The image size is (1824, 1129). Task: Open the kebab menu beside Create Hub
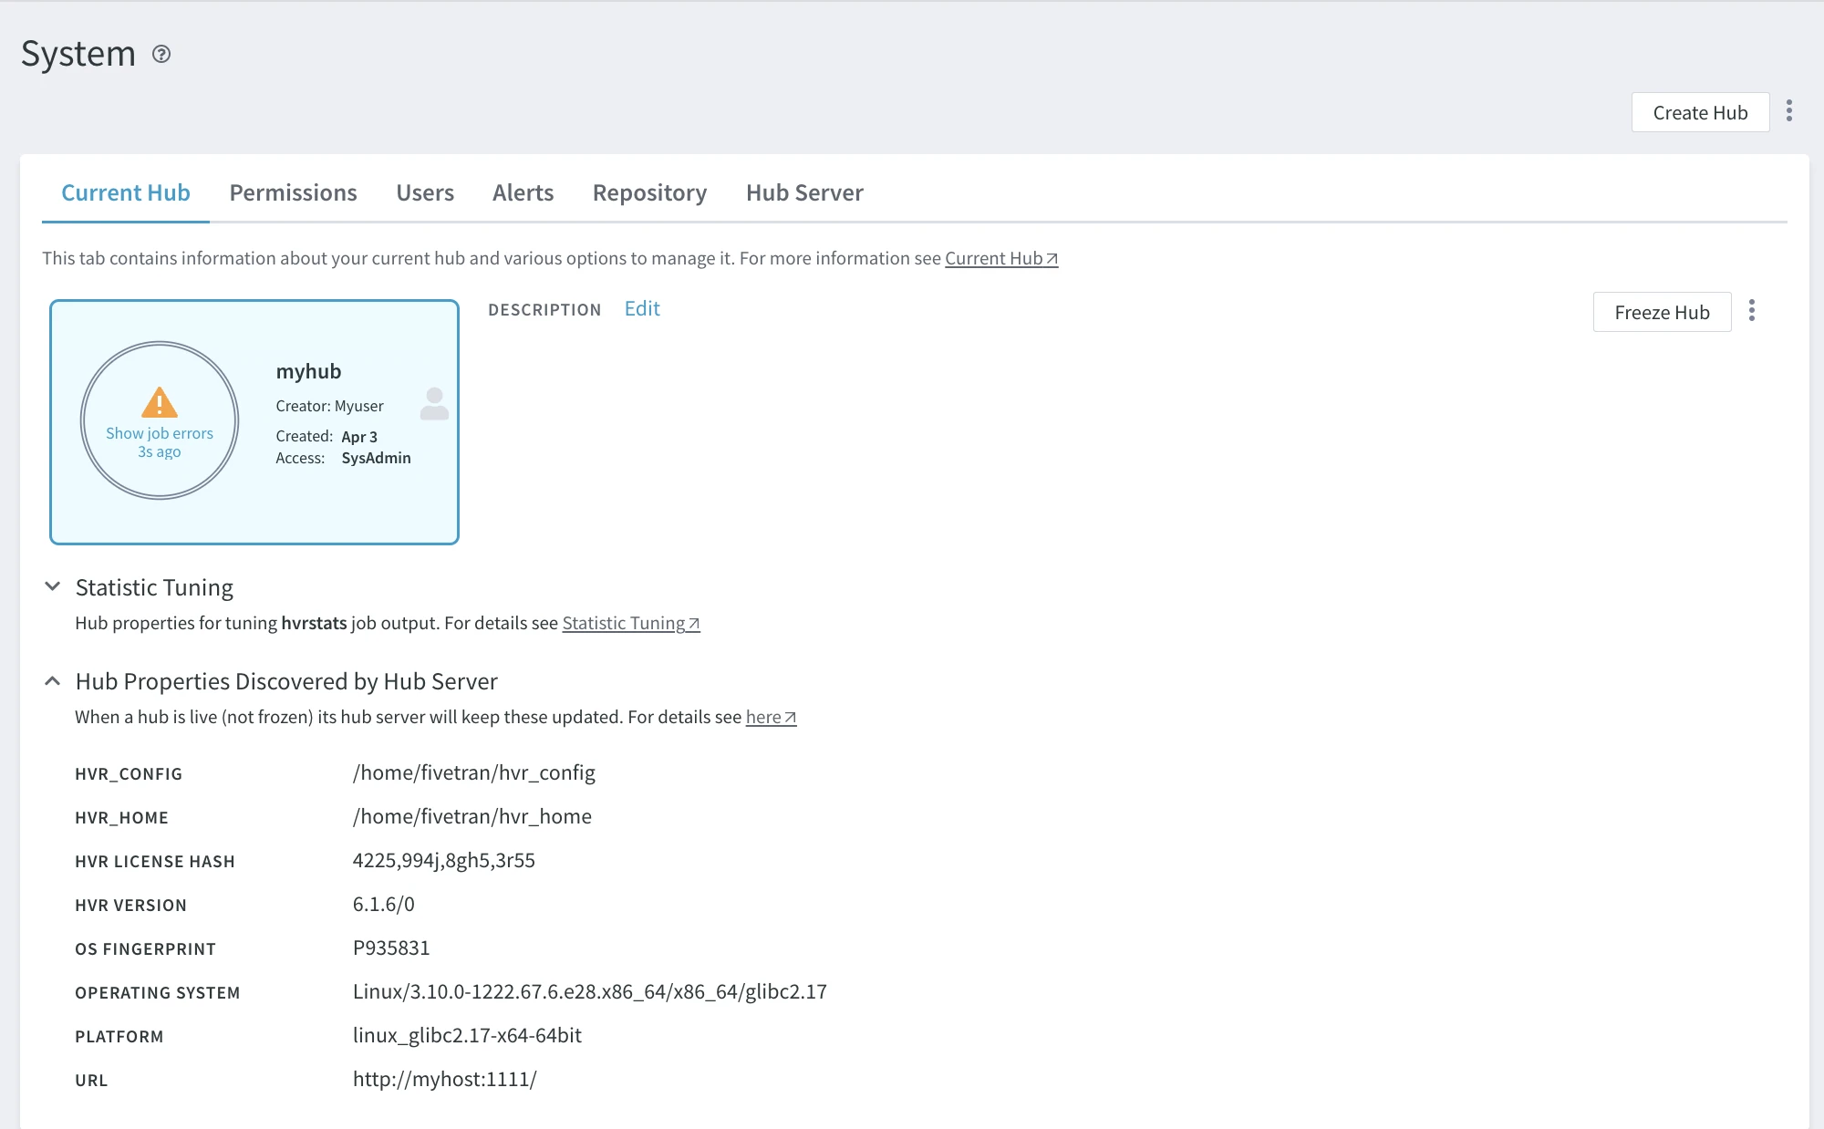coord(1788,111)
